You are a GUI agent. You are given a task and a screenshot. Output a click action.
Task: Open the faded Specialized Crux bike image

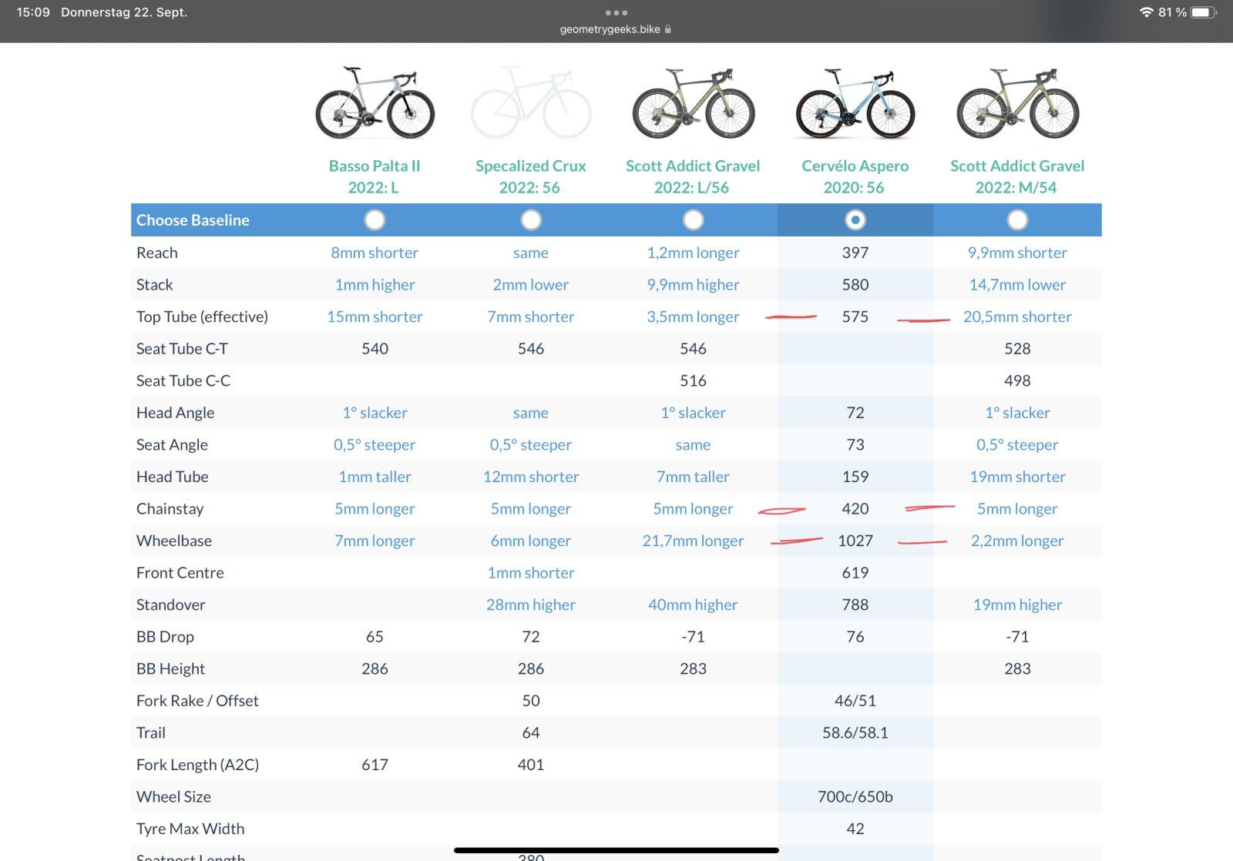tap(531, 103)
